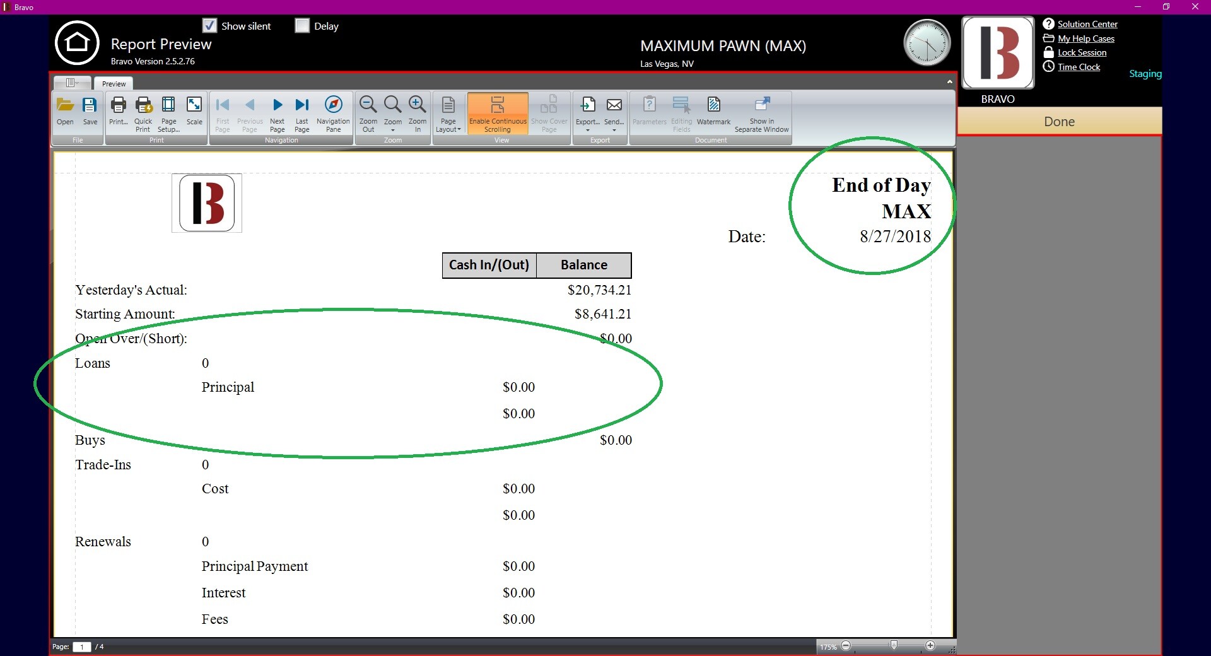
Task: Open the Solution Center link
Action: click(x=1087, y=24)
